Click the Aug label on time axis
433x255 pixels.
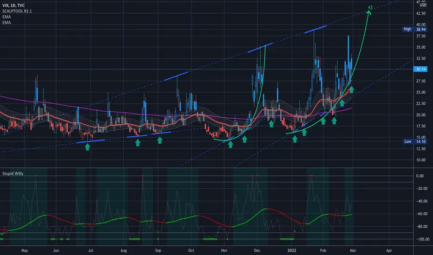124,250
